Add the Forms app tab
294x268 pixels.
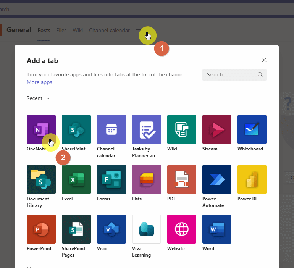[x=111, y=179]
